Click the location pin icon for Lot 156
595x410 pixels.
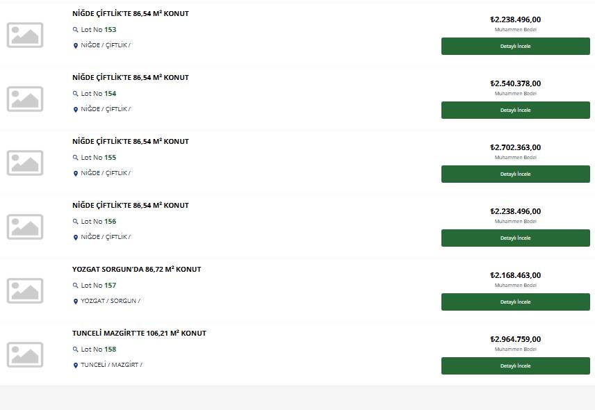point(76,238)
